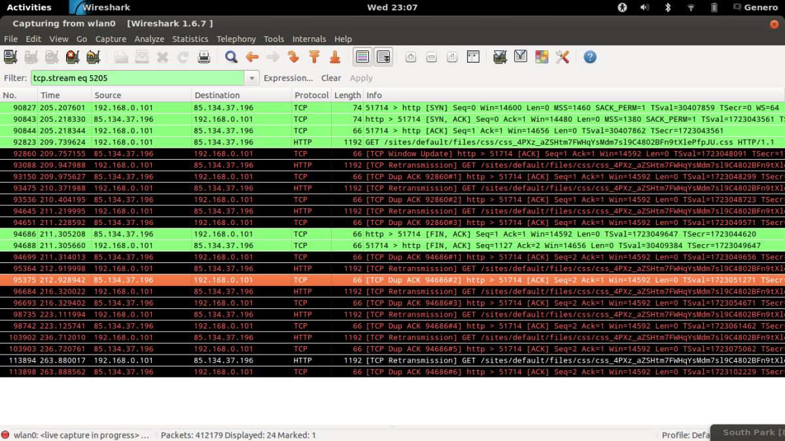Select packet 92823 HTTP GET row

coord(392,142)
